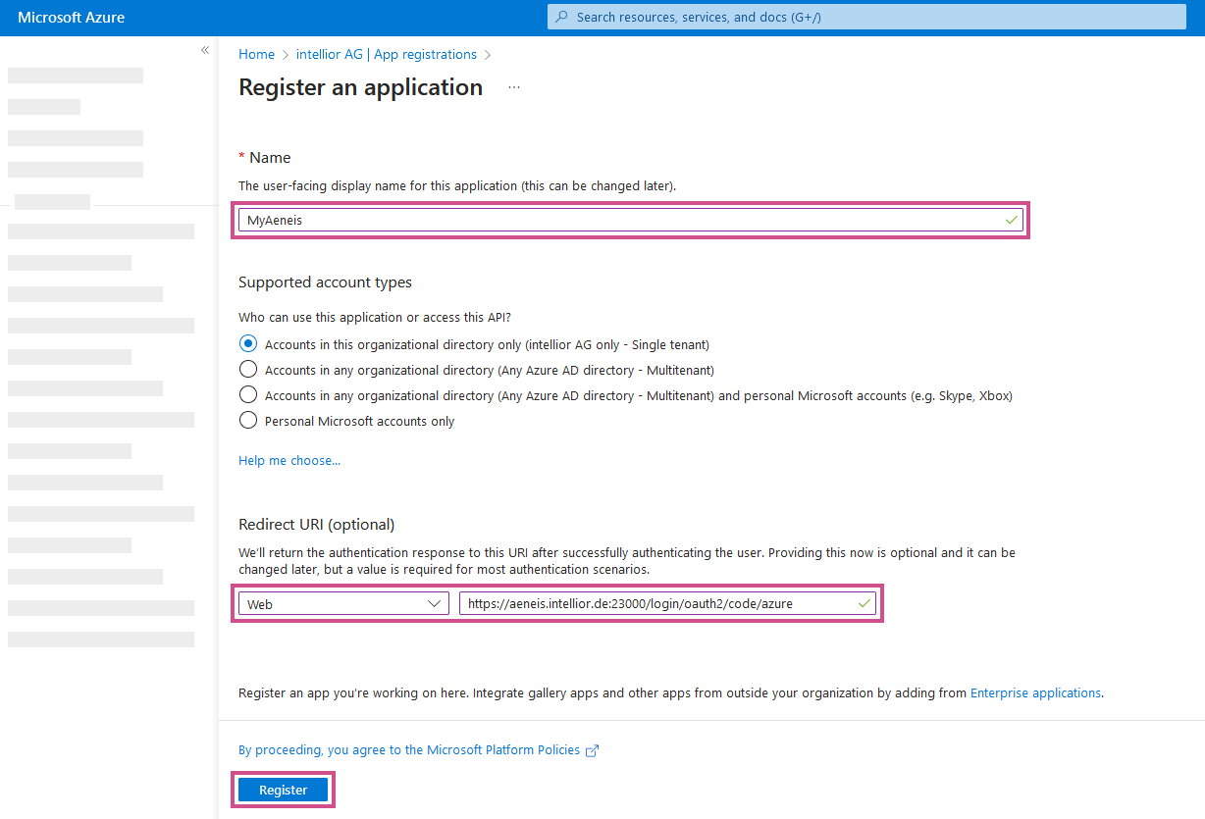Click the Register an application heading
The height and width of the screenshot is (819, 1205).
pos(360,87)
